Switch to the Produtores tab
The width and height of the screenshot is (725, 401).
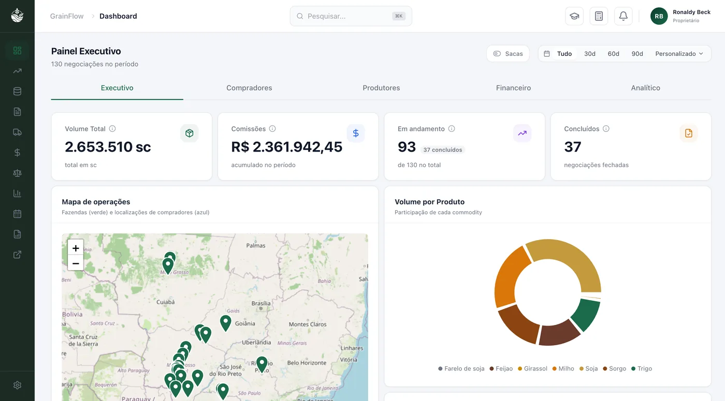[x=381, y=88]
